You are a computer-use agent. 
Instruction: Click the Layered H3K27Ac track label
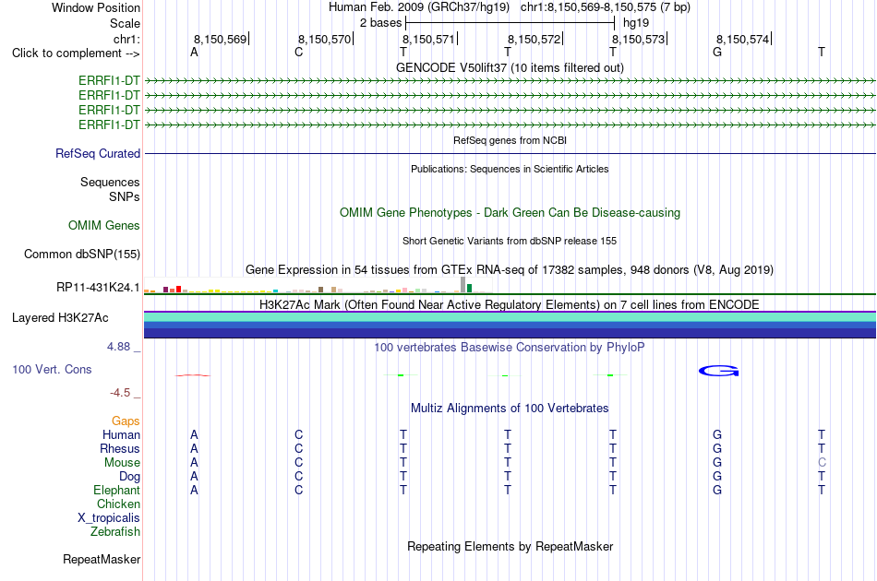60,318
